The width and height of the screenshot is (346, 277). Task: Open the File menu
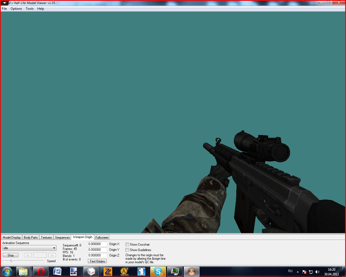4,9
